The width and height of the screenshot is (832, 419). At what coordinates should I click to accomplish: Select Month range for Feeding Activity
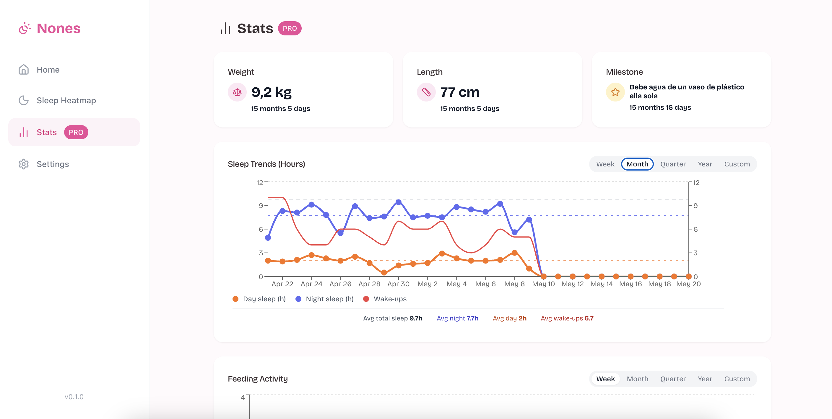(637, 379)
